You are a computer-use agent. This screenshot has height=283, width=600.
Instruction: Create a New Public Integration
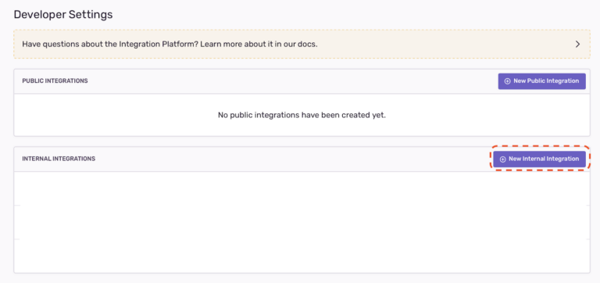[542, 81]
